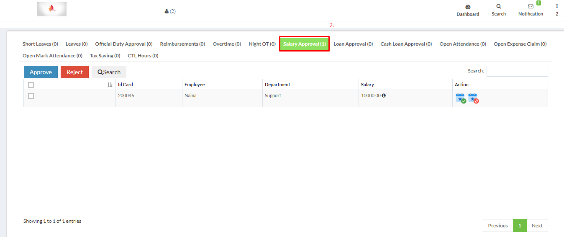This screenshot has height=237, width=564.
Task: Sort by Department column header
Action: [x=310, y=85]
